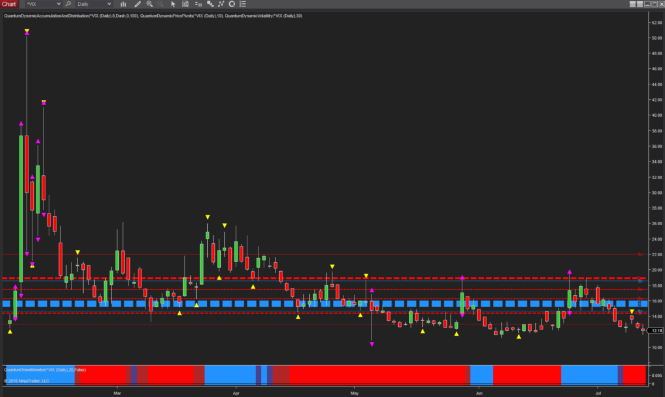
Task: Open the list-style chart options icon
Action: pos(242,4)
